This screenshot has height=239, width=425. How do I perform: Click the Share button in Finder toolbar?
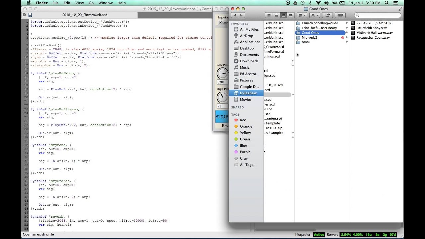coord(327,15)
